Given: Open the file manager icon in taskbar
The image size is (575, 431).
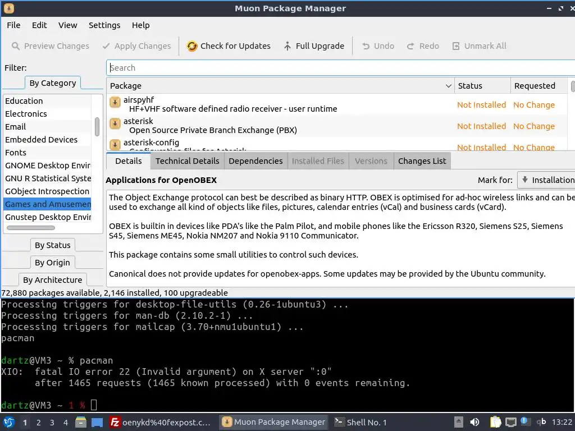Looking at the screenshot, I should tap(81, 422).
